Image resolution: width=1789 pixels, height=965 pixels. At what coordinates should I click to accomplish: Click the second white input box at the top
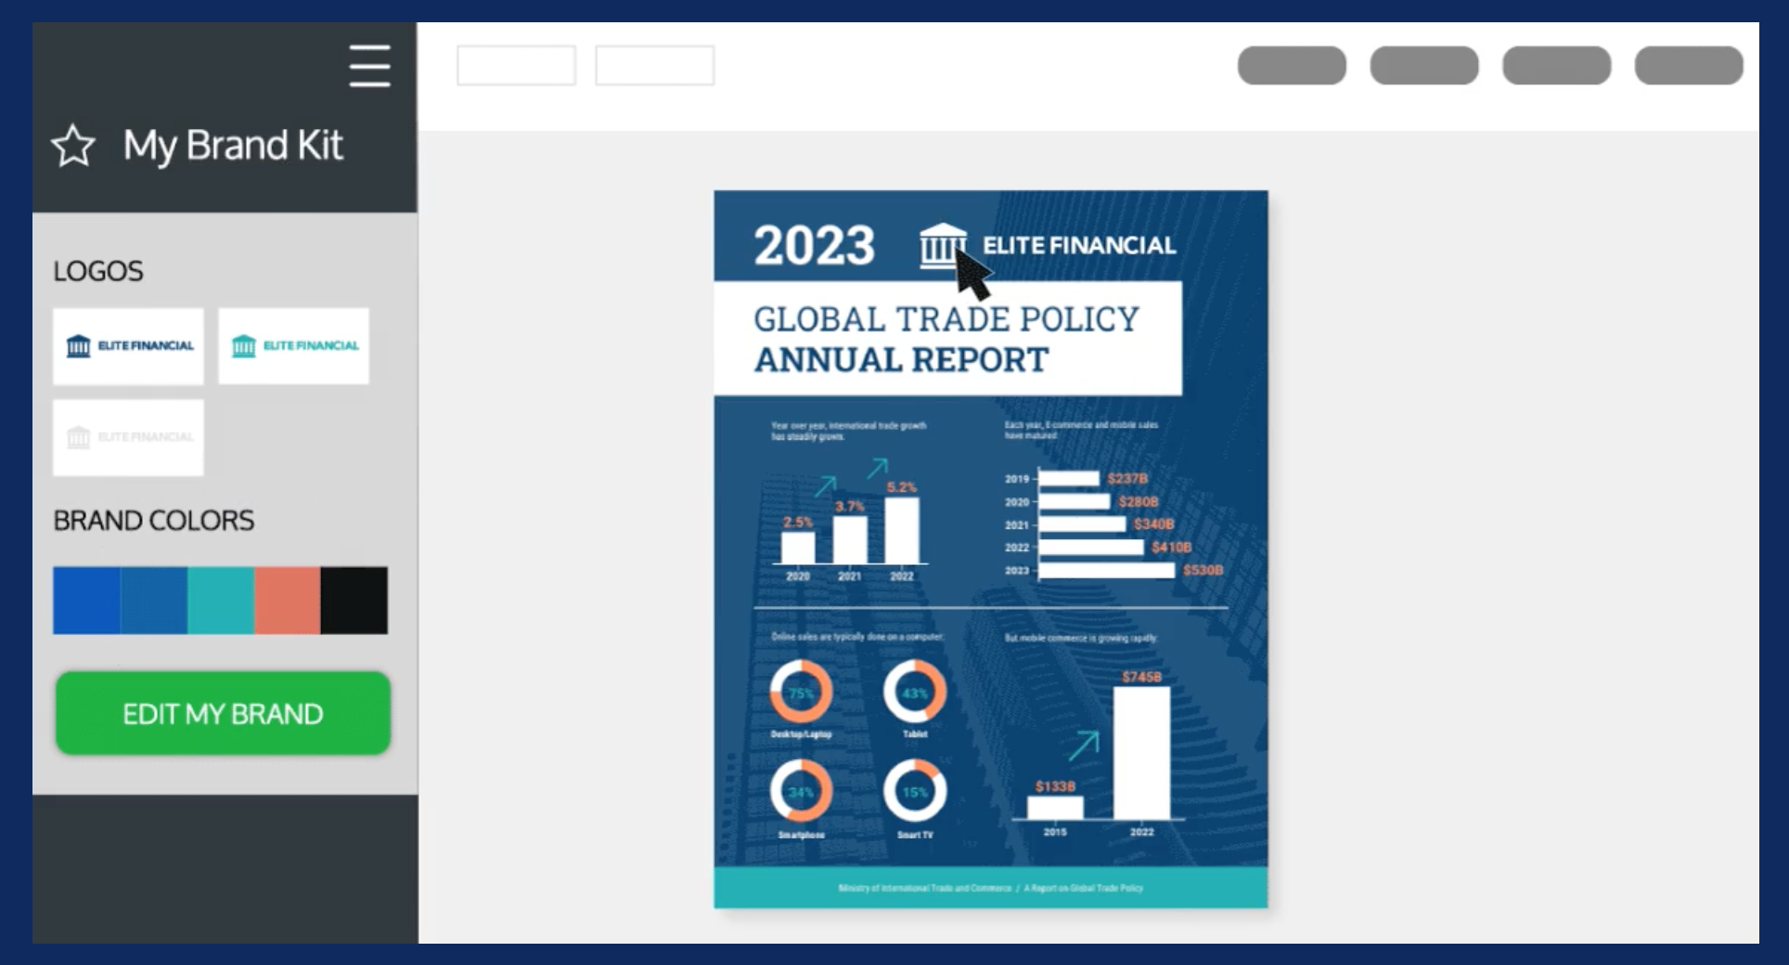click(x=654, y=65)
